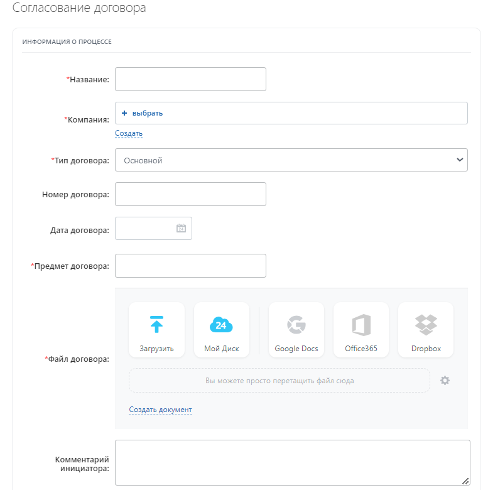Pick the Dropbox icon
This screenshot has height=490, width=483.
tap(426, 325)
